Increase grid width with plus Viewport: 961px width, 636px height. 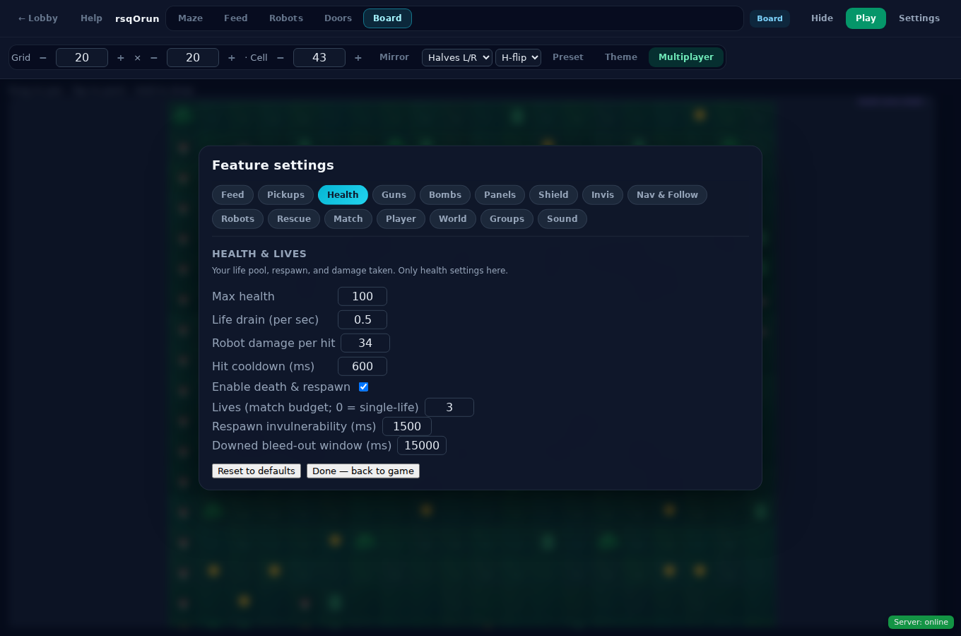click(121, 58)
